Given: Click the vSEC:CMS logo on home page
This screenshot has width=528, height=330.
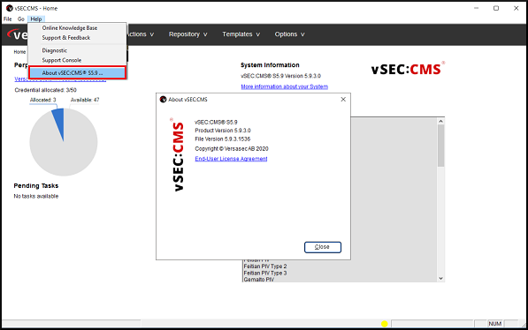Looking at the screenshot, I should [408, 69].
